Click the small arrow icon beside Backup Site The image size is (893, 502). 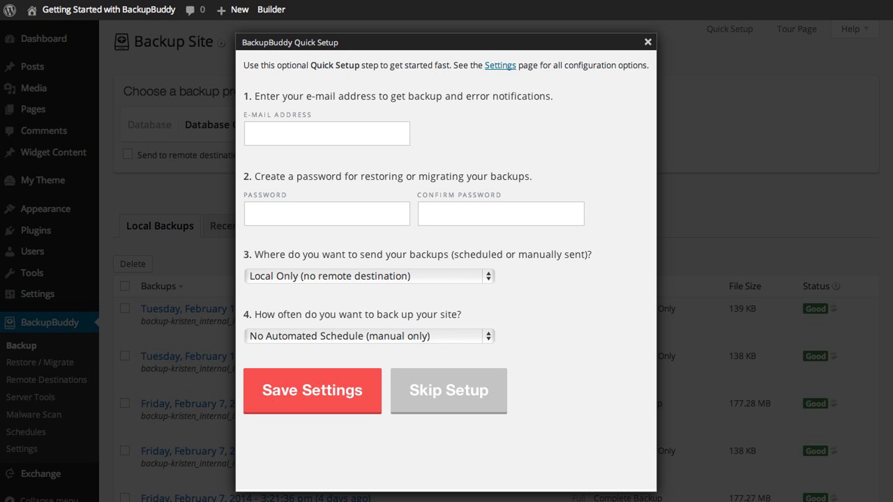pyautogui.click(x=221, y=44)
